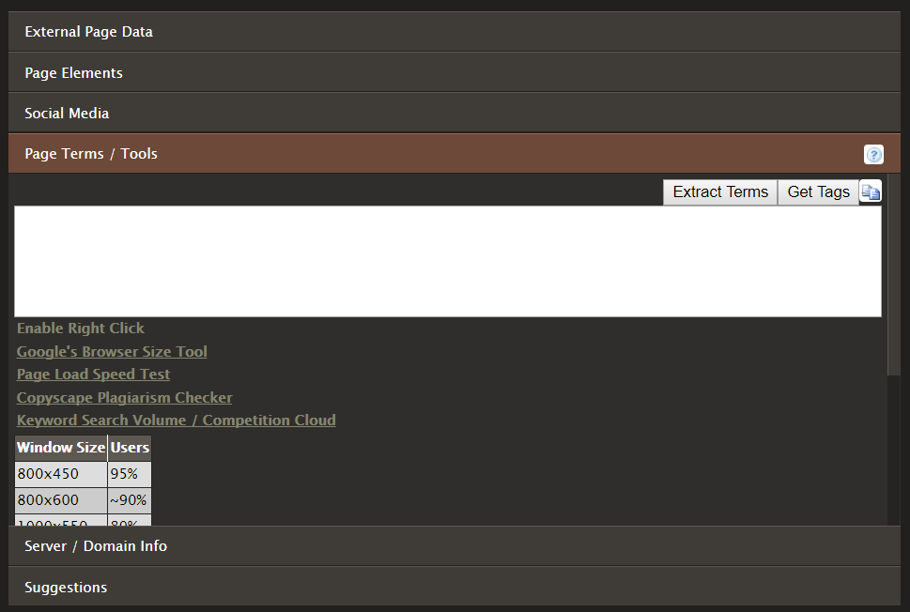Image resolution: width=910 pixels, height=612 pixels.
Task: Select the 800x450 table cell
Action: 61,474
